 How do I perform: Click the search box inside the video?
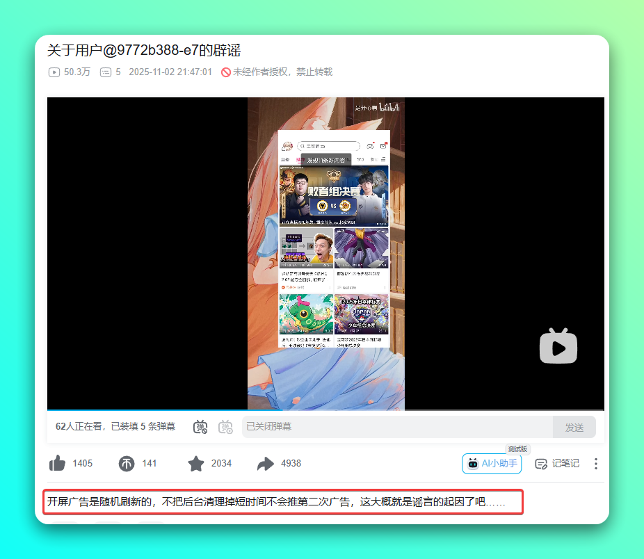(x=328, y=146)
